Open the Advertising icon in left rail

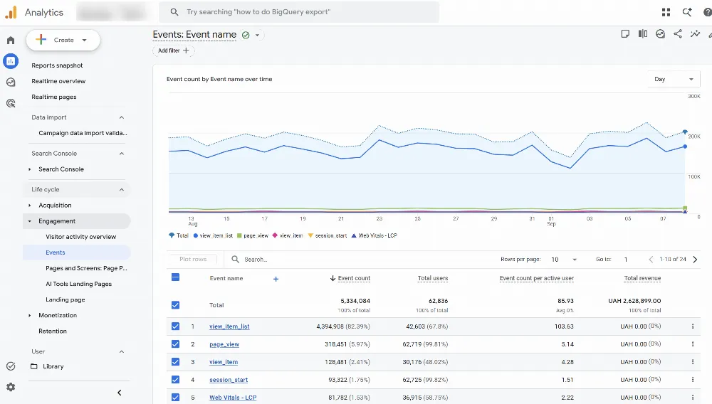(x=11, y=103)
